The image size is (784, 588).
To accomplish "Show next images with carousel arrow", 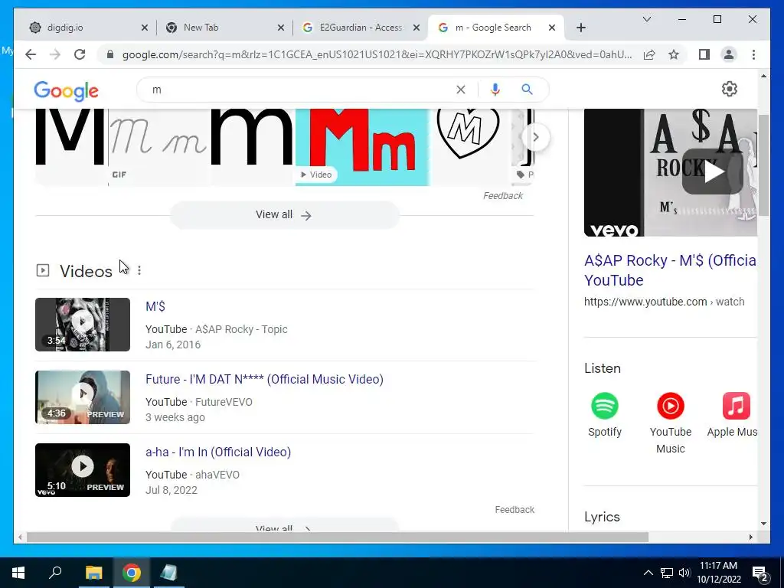I will (535, 137).
